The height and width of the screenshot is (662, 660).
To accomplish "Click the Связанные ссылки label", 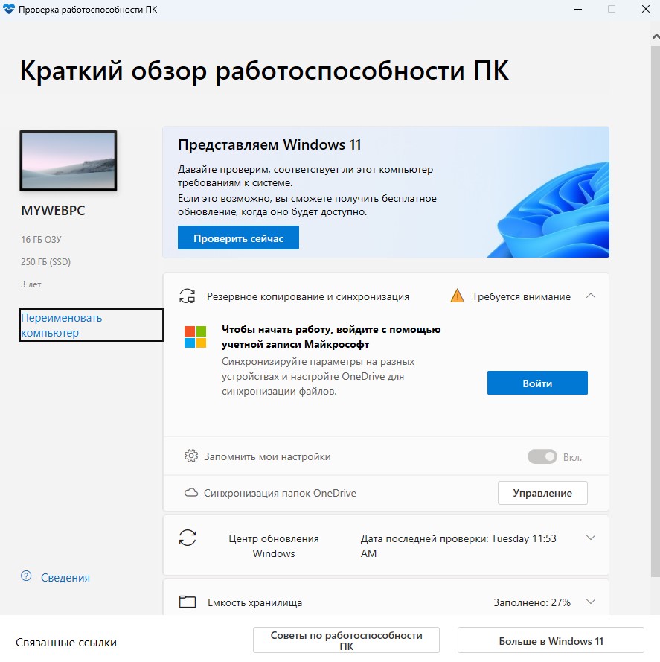I will pyautogui.click(x=66, y=642).
